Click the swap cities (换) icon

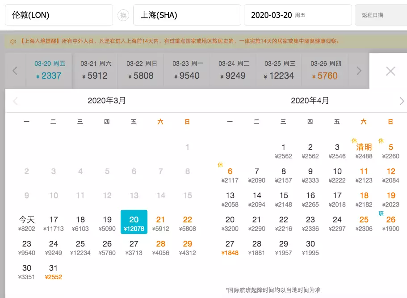123,15
